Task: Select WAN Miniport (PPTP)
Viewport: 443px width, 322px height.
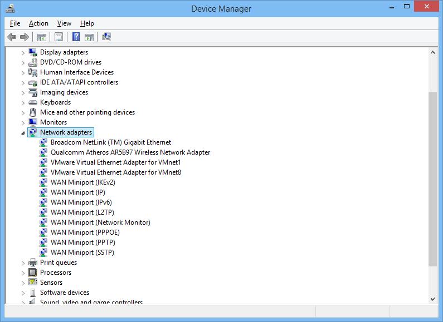Action: pyautogui.click(x=83, y=242)
